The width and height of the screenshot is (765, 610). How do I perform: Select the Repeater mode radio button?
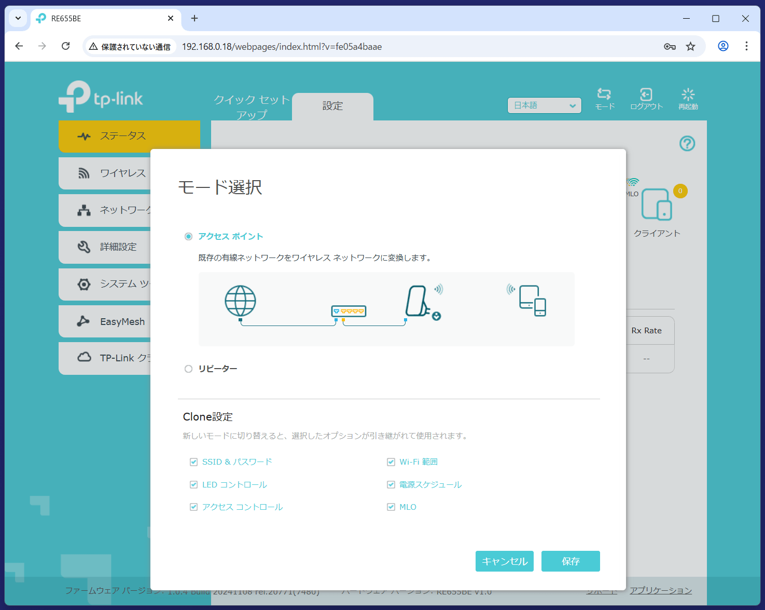pyautogui.click(x=189, y=369)
